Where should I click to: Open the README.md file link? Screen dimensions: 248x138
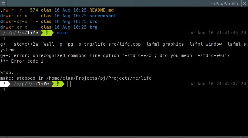102,10
